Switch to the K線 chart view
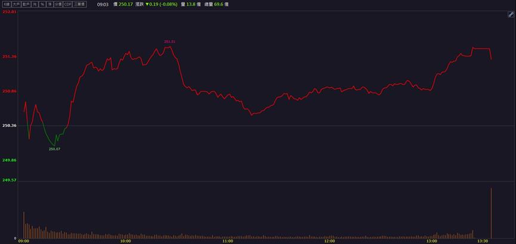 pos(7,4)
